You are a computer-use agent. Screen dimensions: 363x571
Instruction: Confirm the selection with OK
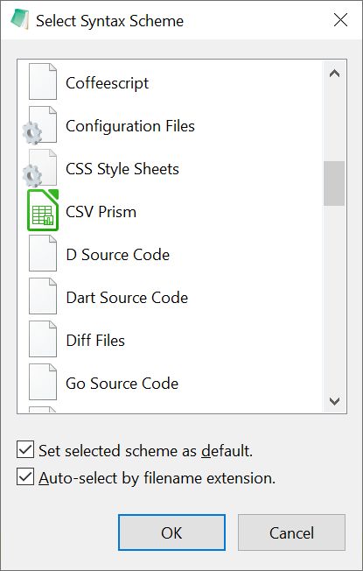pos(171,532)
